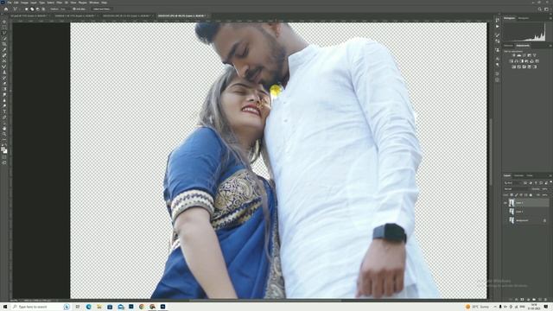Toggle lock all
The width and height of the screenshot is (553, 311).
(x=531, y=195)
